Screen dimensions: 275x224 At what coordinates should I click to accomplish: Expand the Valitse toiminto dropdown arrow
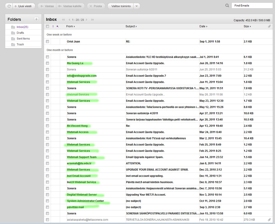(137, 6)
